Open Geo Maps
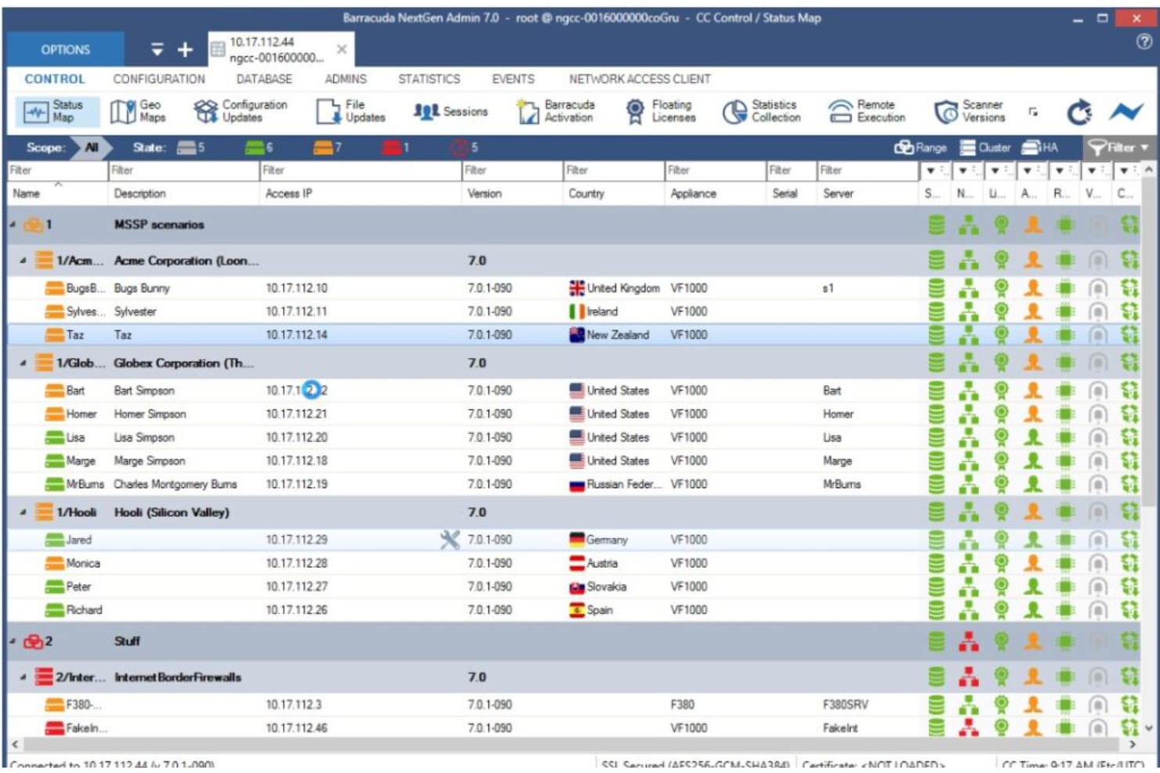This screenshot has width=1160, height=773. coord(138,111)
